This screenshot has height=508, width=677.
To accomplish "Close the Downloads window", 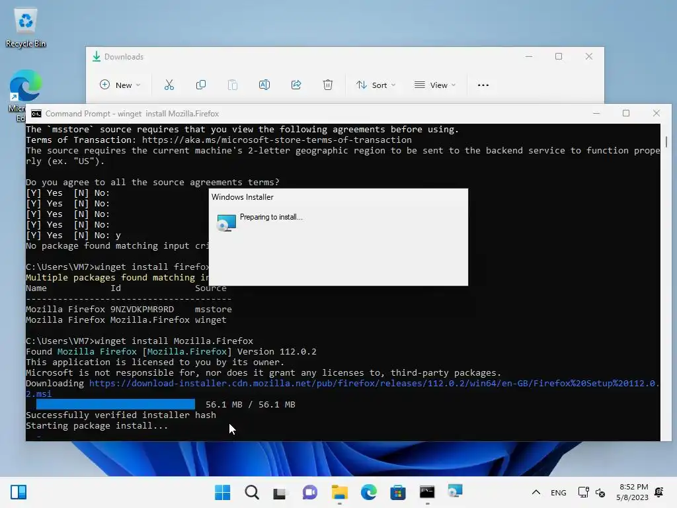I will coord(589,57).
